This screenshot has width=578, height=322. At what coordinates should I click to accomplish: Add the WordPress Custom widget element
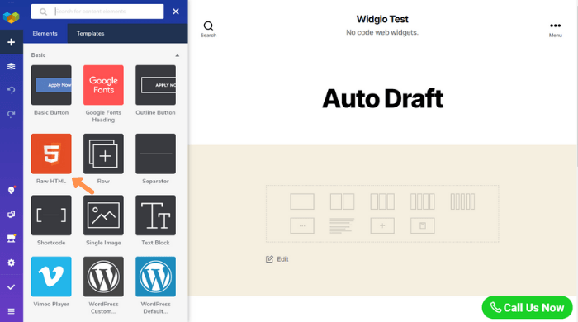pyautogui.click(x=103, y=277)
